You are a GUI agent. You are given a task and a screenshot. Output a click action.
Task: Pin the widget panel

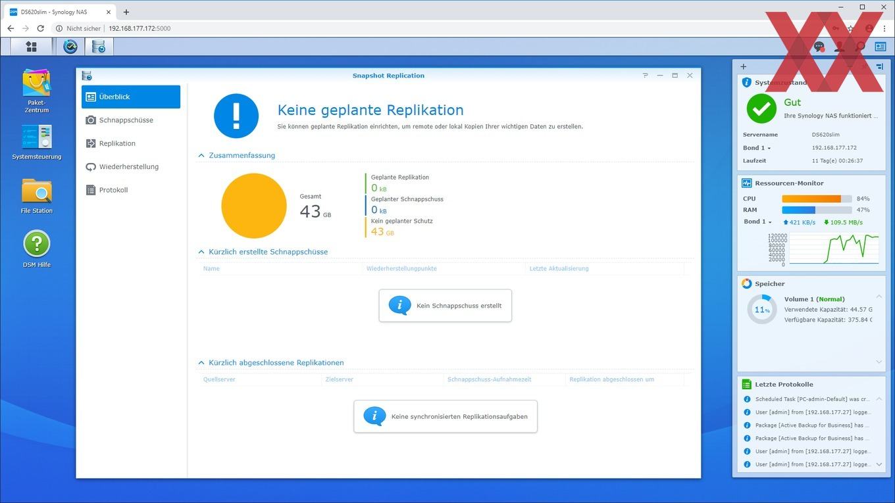click(x=880, y=66)
